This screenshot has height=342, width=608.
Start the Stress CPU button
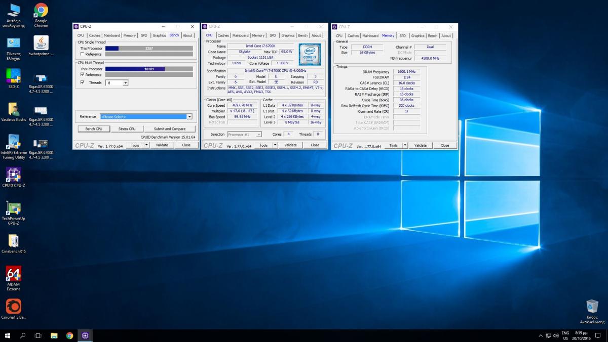coord(127,129)
